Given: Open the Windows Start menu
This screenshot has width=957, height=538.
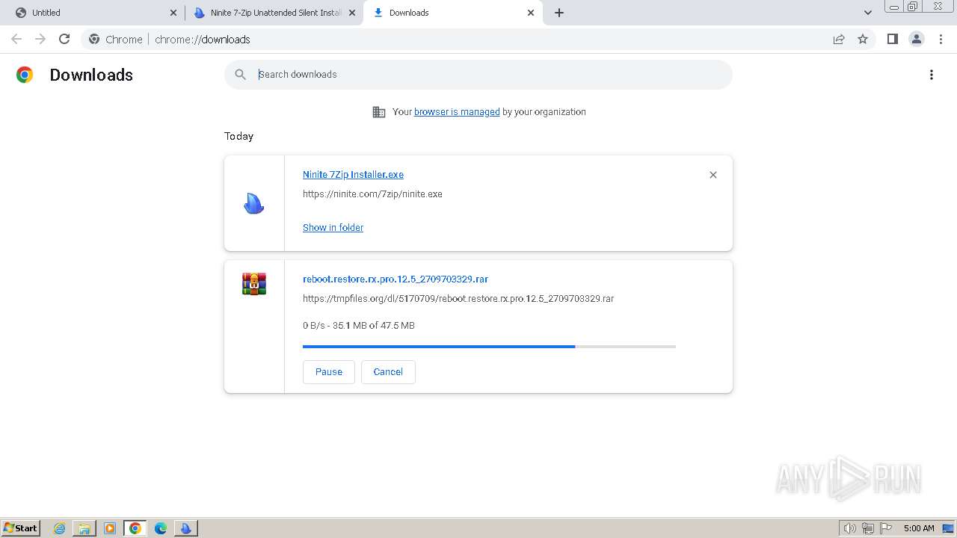Looking at the screenshot, I should (21, 528).
